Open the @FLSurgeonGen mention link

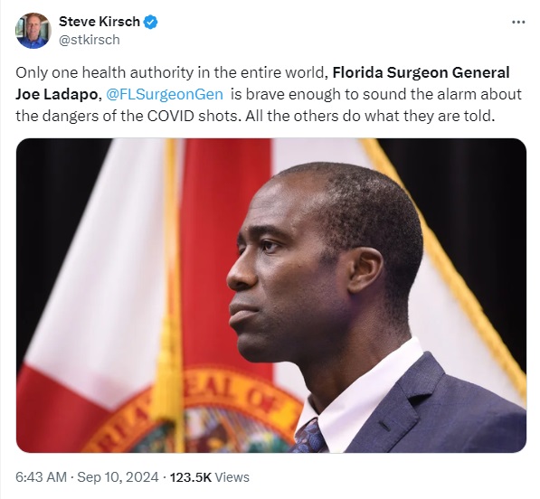(x=165, y=94)
